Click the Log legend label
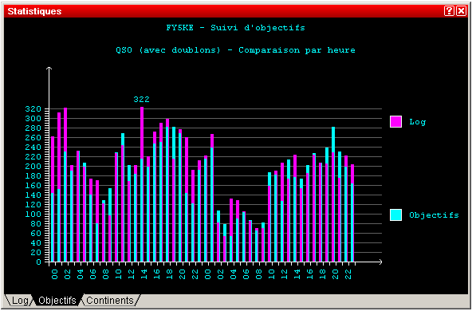The image size is (472, 311). [x=417, y=122]
